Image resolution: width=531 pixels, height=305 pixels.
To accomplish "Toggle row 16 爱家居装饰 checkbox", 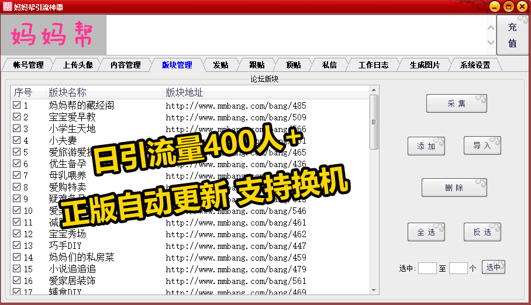I will [x=16, y=280].
